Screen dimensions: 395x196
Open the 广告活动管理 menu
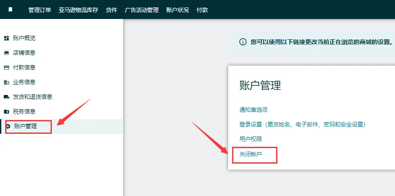[142, 10]
